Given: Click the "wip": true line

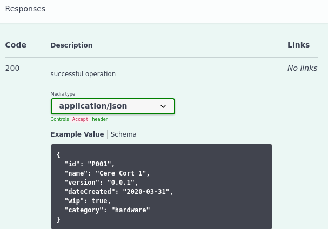Looking at the screenshot, I should pos(87,201).
